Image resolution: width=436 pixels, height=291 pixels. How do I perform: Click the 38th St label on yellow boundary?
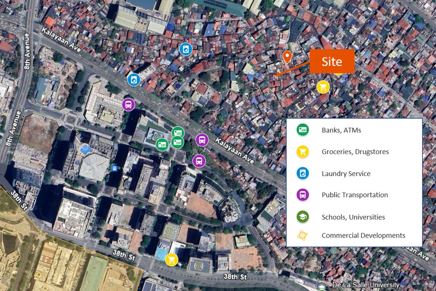(x=19, y=200)
